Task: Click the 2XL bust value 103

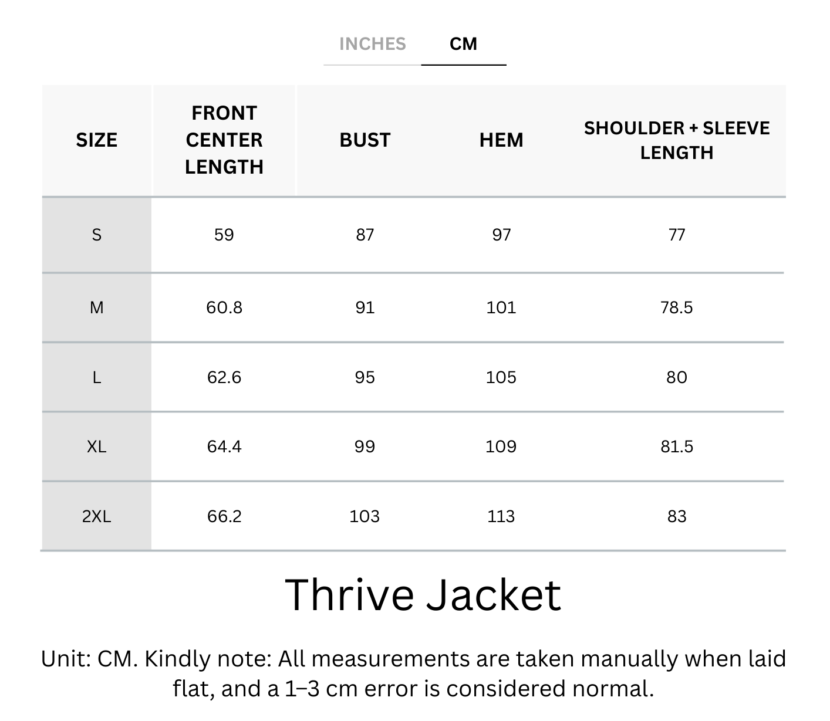Action: pos(365,516)
